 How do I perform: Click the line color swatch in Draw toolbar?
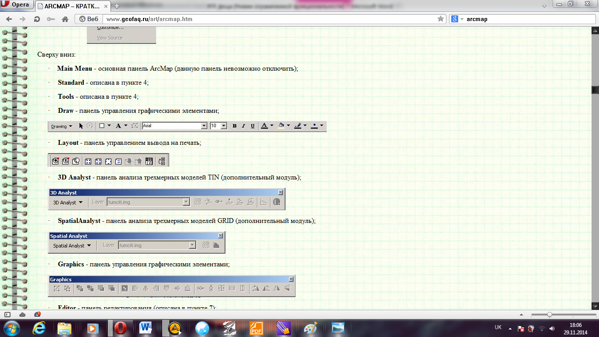tap(298, 126)
